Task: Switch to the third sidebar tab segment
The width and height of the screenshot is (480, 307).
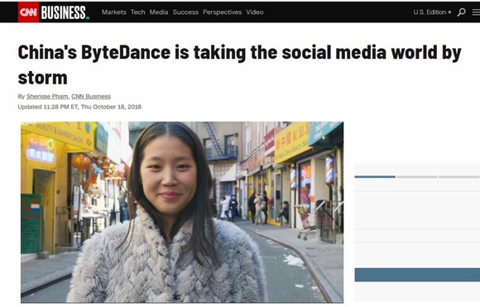Action: click(x=459, y=176)
